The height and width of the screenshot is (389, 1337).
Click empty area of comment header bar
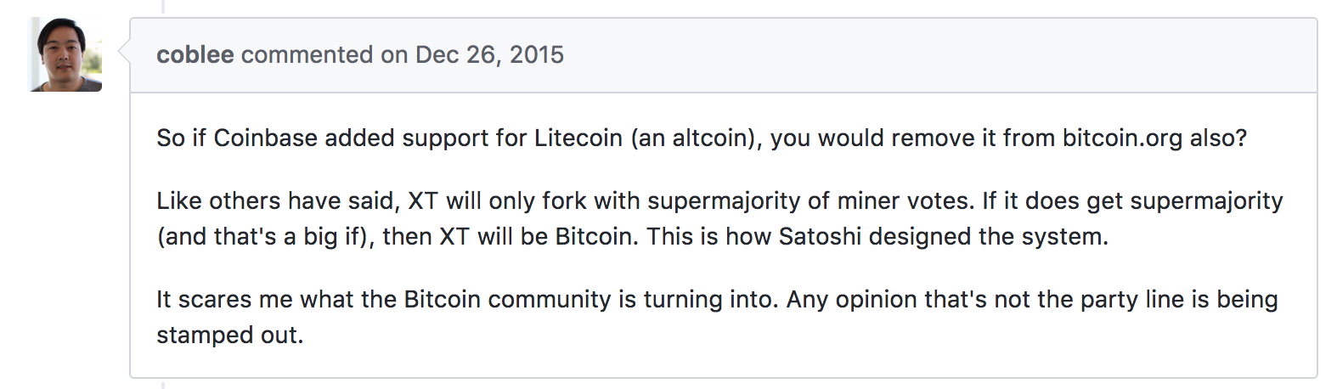(x=934, y=54)
